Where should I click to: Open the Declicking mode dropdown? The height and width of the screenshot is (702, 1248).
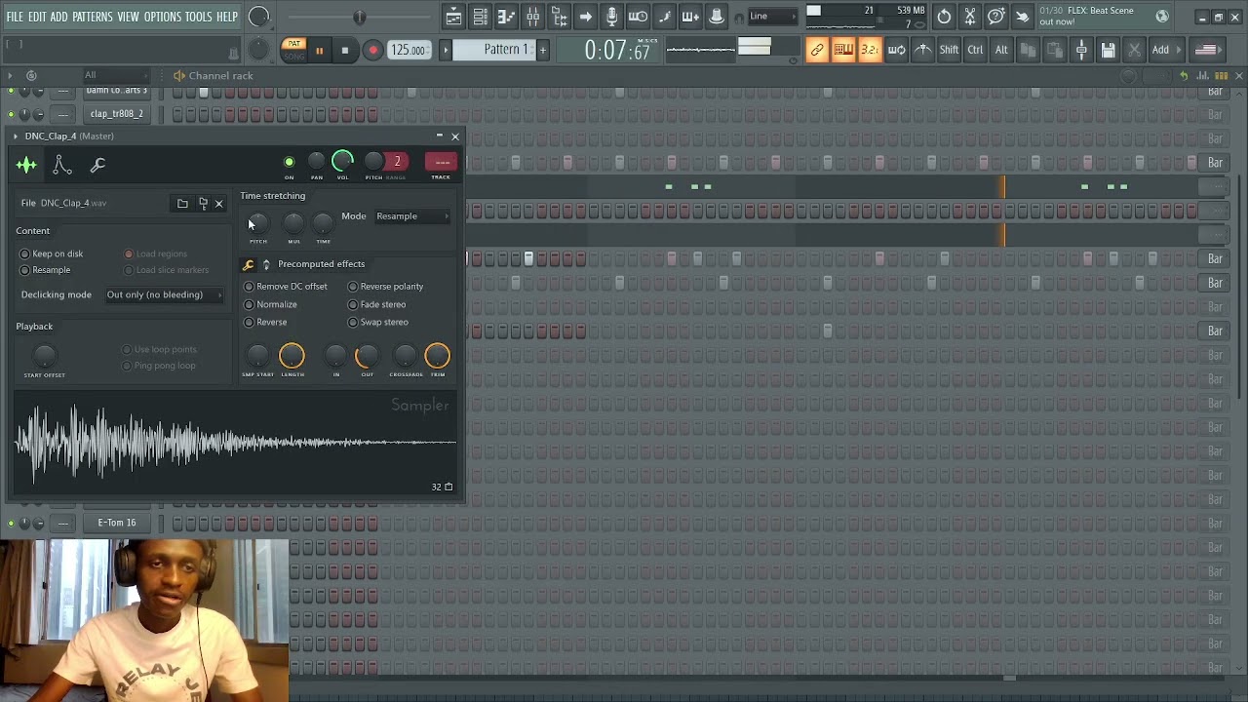coord(164,294)
